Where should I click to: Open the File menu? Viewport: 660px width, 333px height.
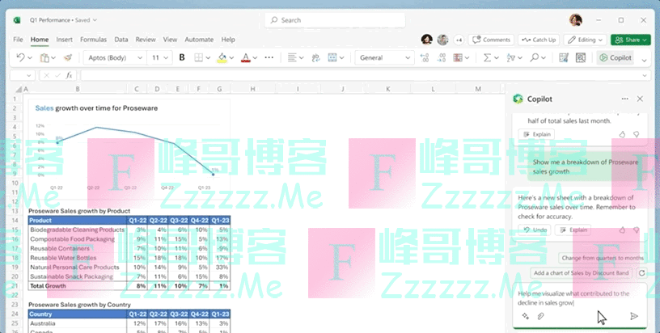pyautogui.click(x=18, y=40)
